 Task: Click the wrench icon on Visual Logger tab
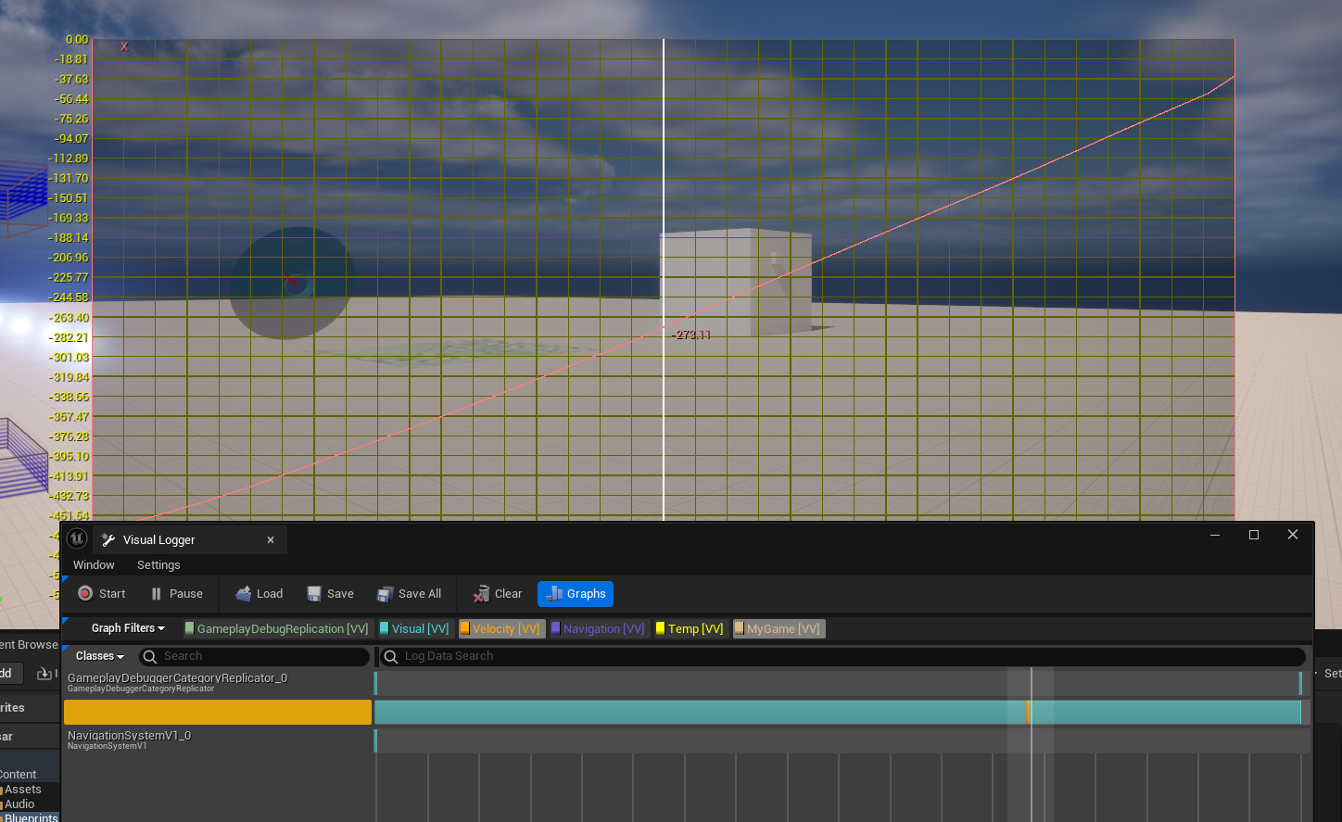pos(108,540)
